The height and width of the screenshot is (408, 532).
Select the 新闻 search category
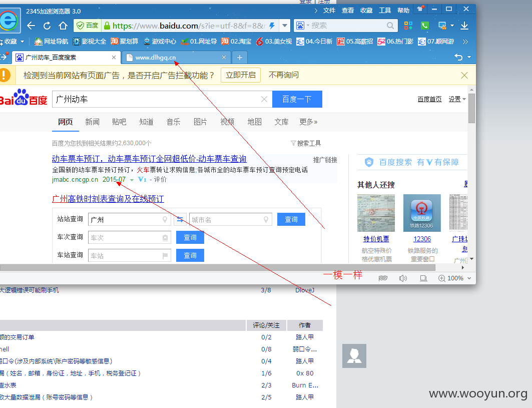click(x=92, y=122)
